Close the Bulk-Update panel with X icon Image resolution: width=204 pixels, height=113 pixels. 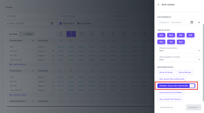pyautogui.click(x=158, y=4)
